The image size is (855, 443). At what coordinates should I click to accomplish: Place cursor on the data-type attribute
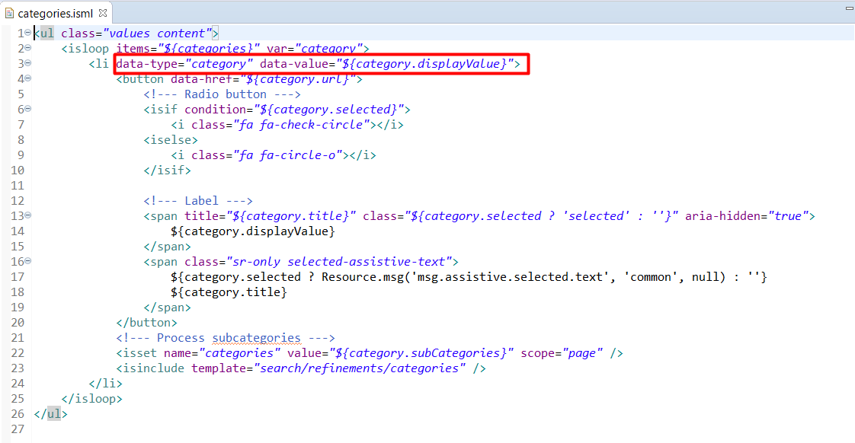click(146, 64)
